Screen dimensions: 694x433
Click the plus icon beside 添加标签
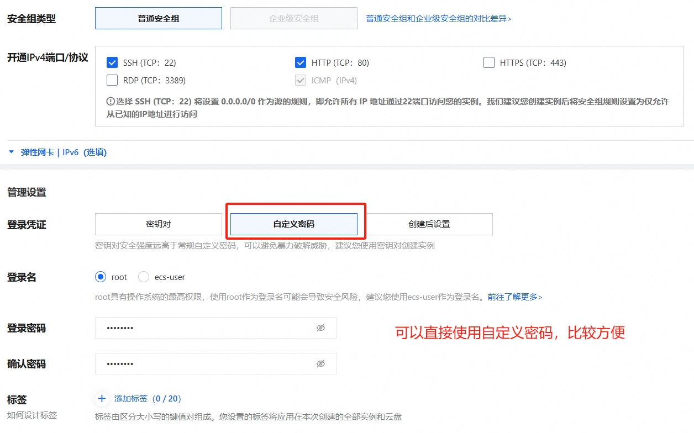coord(102,399)
